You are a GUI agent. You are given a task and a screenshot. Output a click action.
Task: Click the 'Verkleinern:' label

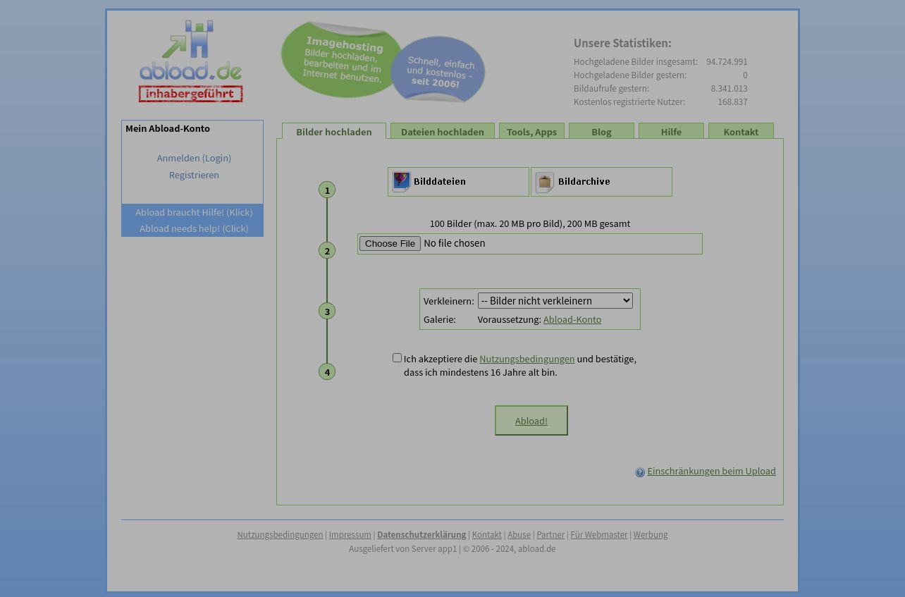[449, 301]
